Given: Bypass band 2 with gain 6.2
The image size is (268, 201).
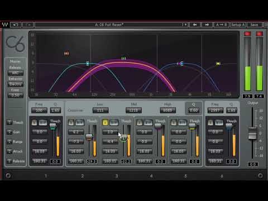Looking at the screenshot, I should tap(80, 123).
